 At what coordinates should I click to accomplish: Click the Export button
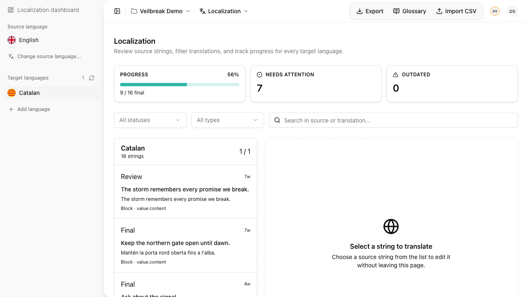coord(370,11)
